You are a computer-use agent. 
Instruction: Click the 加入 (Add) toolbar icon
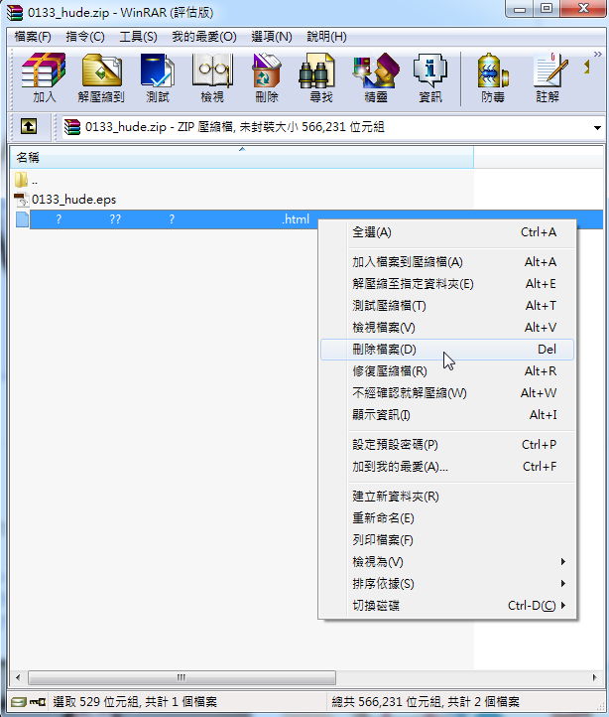(x=44, y=77)
